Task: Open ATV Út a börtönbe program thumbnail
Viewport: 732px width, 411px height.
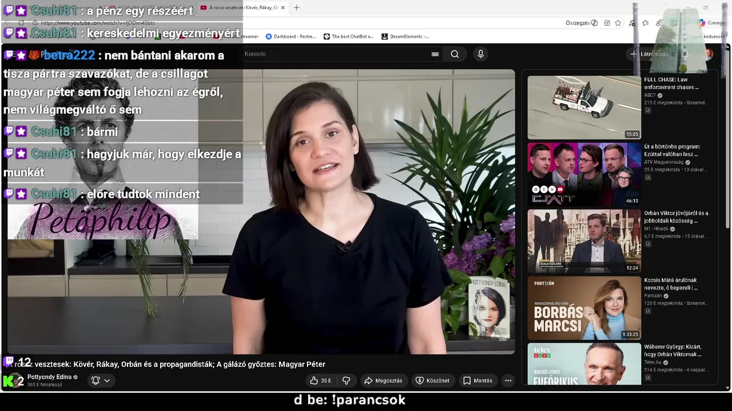Action: [x=584, y=174]
